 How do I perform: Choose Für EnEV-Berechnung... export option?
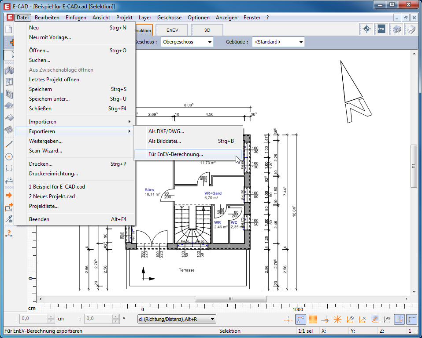point(188,154)
